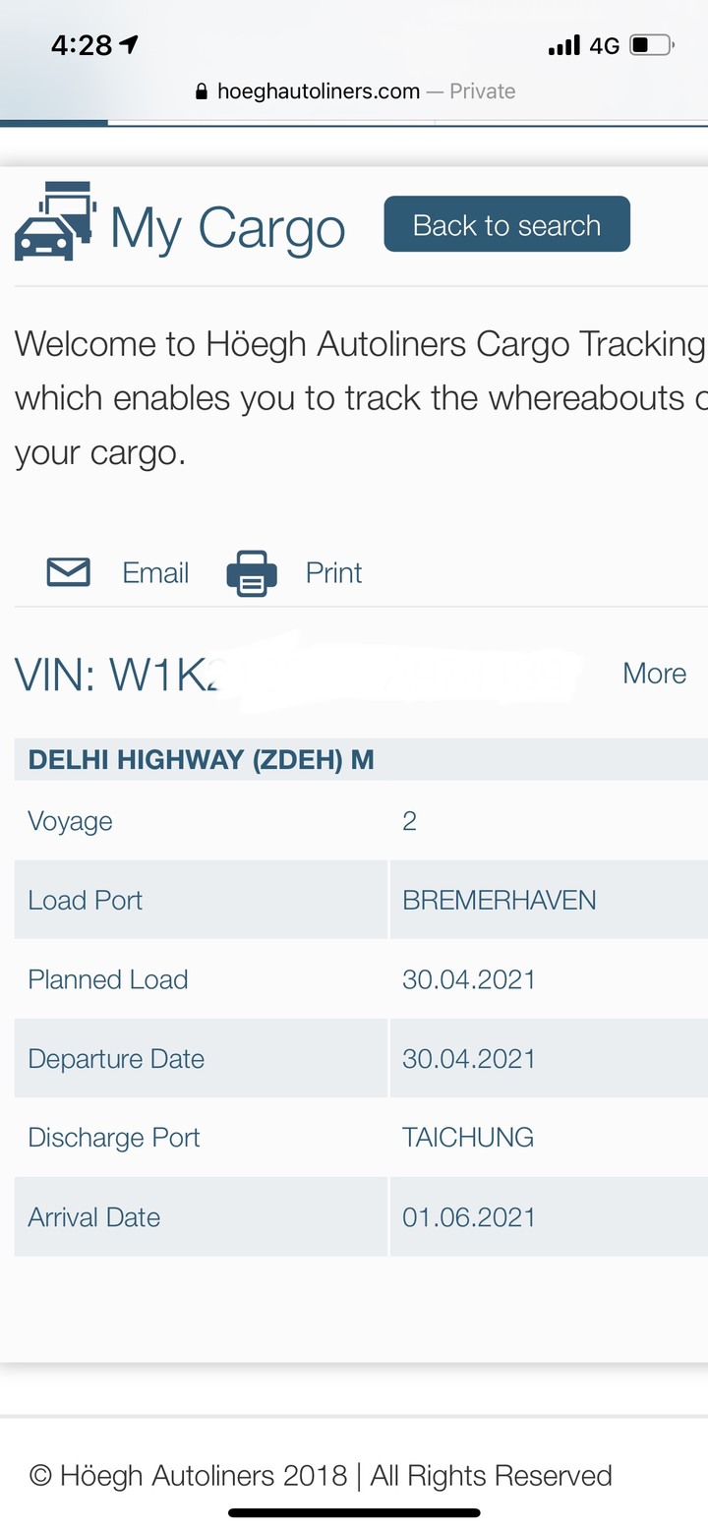Select the DELHI HIGHWAY (ZDEH) M header row
The image size is (708, 1532).
click(x=361, y=759)
